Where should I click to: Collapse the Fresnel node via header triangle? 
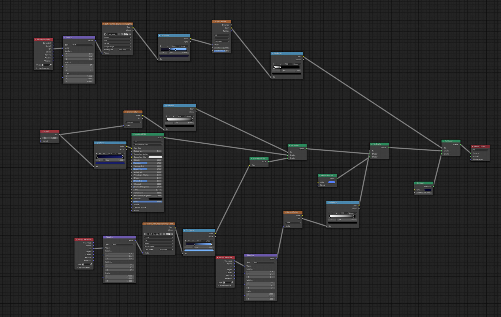[42, 131]
